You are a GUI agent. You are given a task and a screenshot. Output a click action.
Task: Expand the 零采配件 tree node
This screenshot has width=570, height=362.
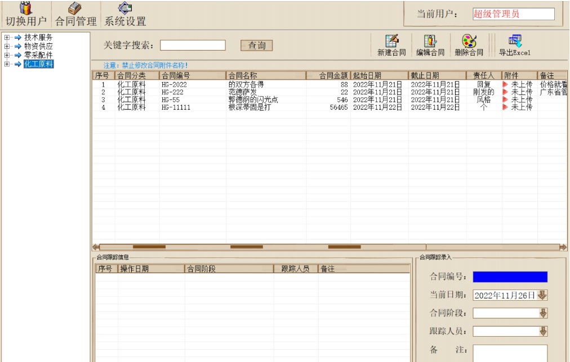(7, 56)
